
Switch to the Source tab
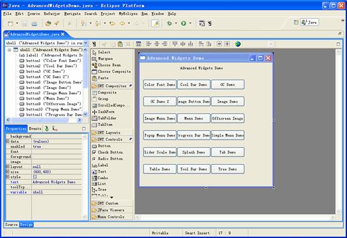11,225
